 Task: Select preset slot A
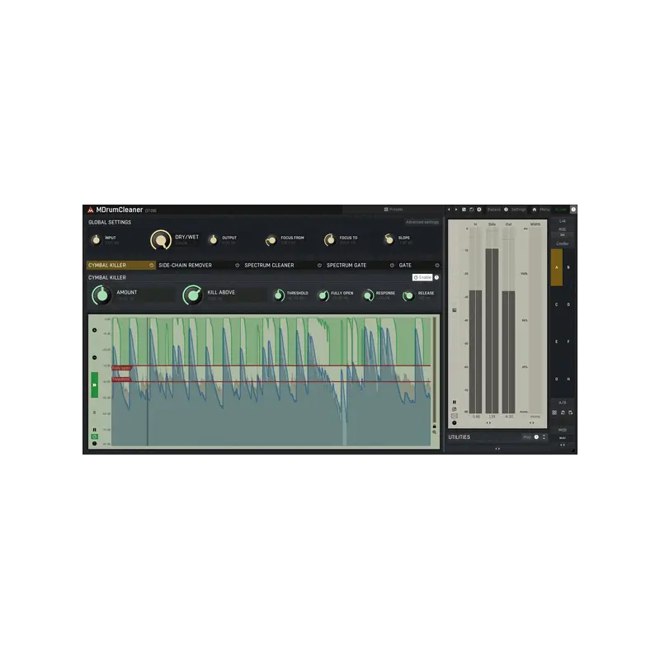[x=556, y=267]
